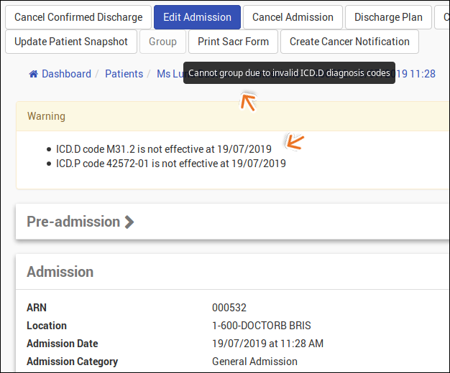Select the ICD.D code M31.2 warning message

point(164,149)
